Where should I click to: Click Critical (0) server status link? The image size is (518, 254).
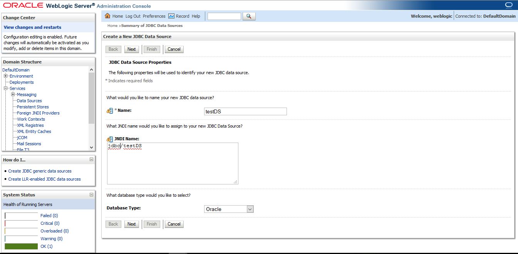point(50,223)
